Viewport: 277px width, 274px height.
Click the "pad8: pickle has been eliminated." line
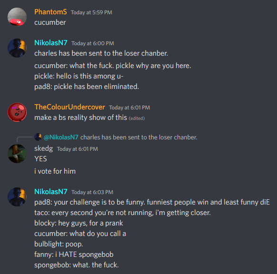[x=87, y=87]
